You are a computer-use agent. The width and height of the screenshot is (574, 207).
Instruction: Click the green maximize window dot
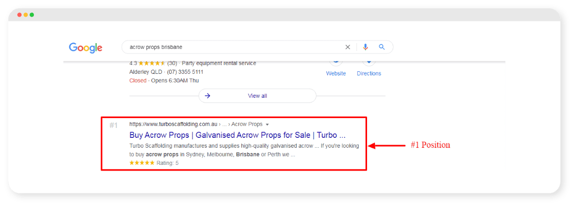(x=32, y=15)
